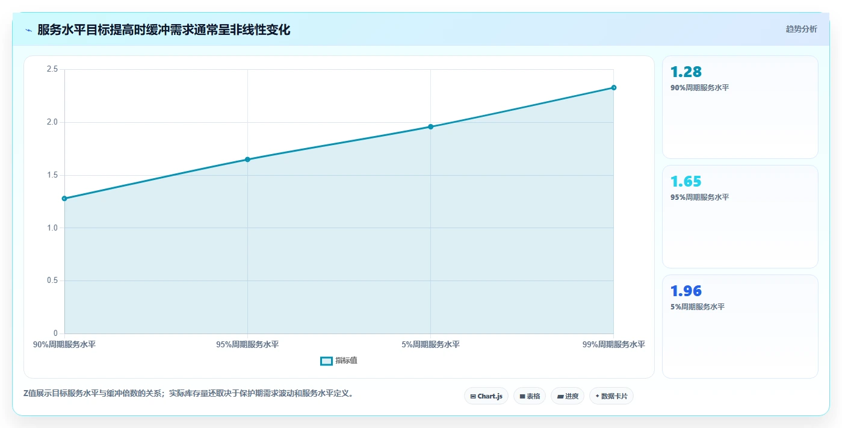Screen dimensions: 842x428
Task: Click the x-axis label 95%周期服务水平
Action: [247, 345]
